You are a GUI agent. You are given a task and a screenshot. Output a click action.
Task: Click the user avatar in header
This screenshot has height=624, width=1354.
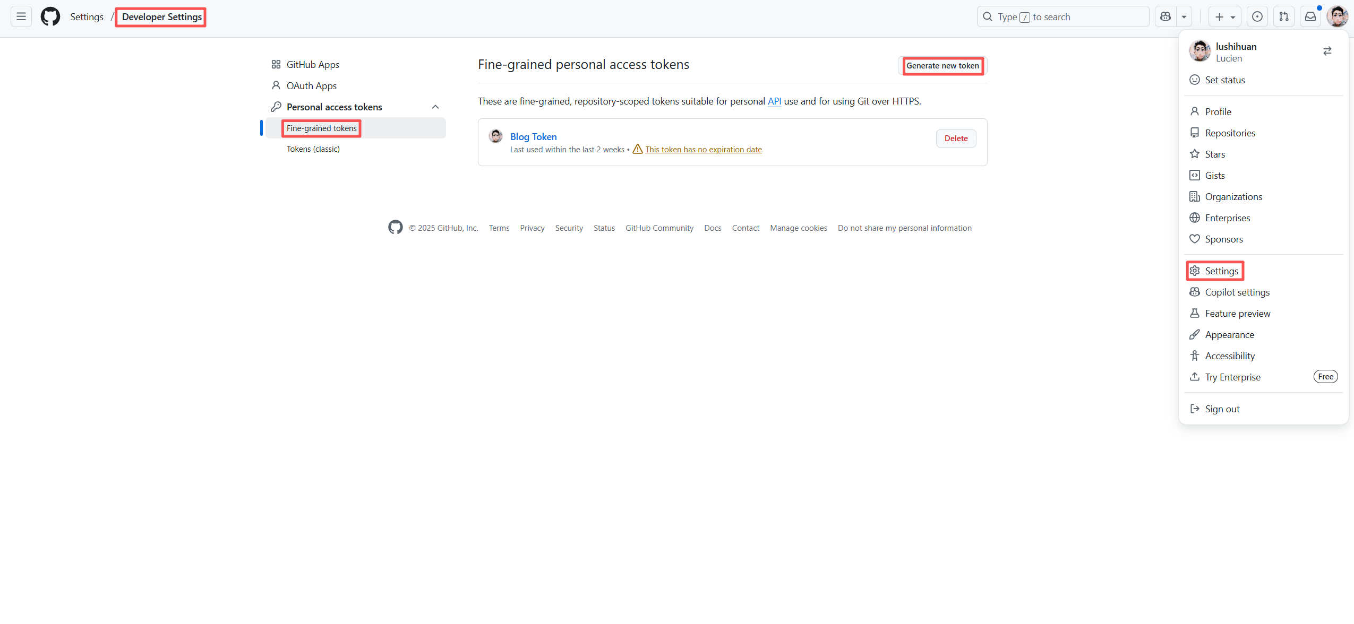1337,16
